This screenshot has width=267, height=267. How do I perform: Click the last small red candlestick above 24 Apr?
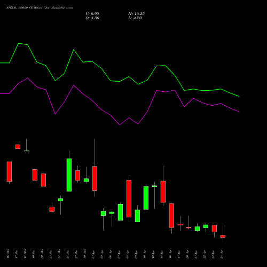click(x=223, y=236)
